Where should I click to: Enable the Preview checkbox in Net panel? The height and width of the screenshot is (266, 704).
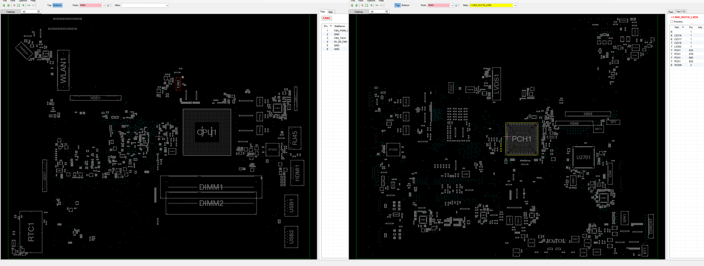point(672,22)
